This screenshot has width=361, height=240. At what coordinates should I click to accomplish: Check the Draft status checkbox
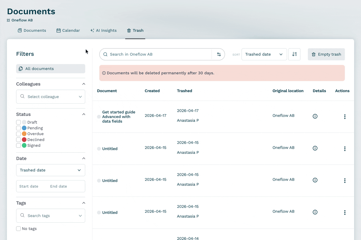(x=18, y=122)
